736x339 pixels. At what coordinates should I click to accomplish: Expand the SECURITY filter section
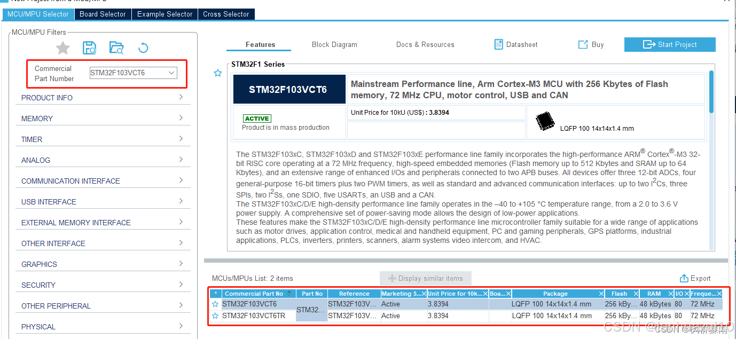(181, 285)
